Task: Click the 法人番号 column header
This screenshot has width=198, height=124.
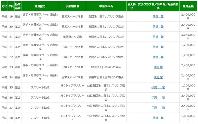Action: (132, 6)
